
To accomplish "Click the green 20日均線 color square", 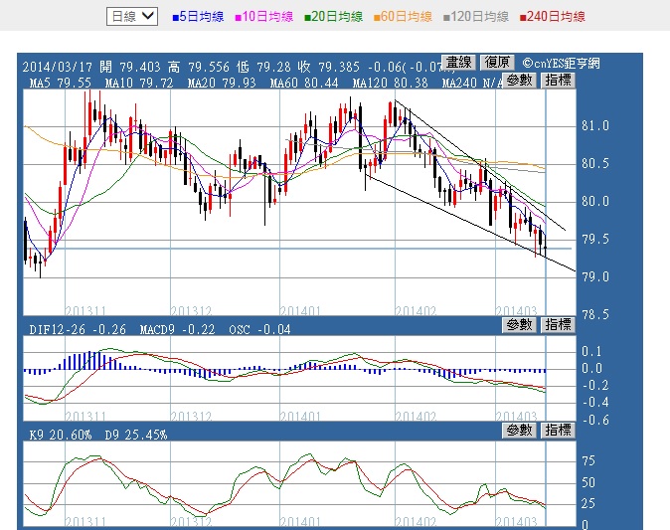I will click(x=307, y=18).
